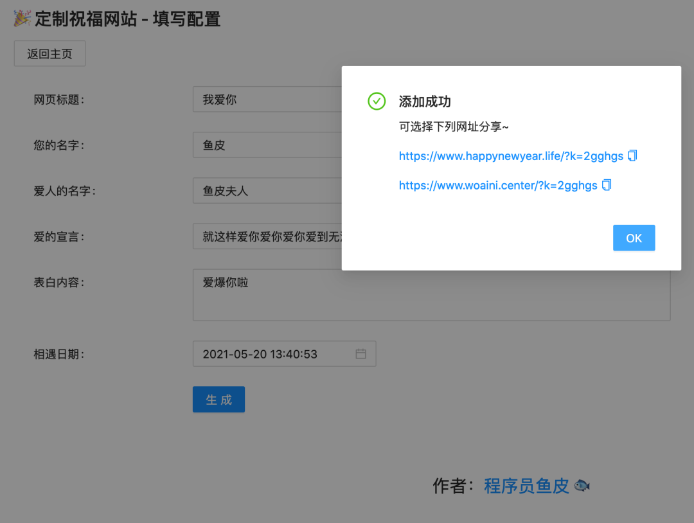Click the 您的名字 input with 鱼皮

point(267,145)
